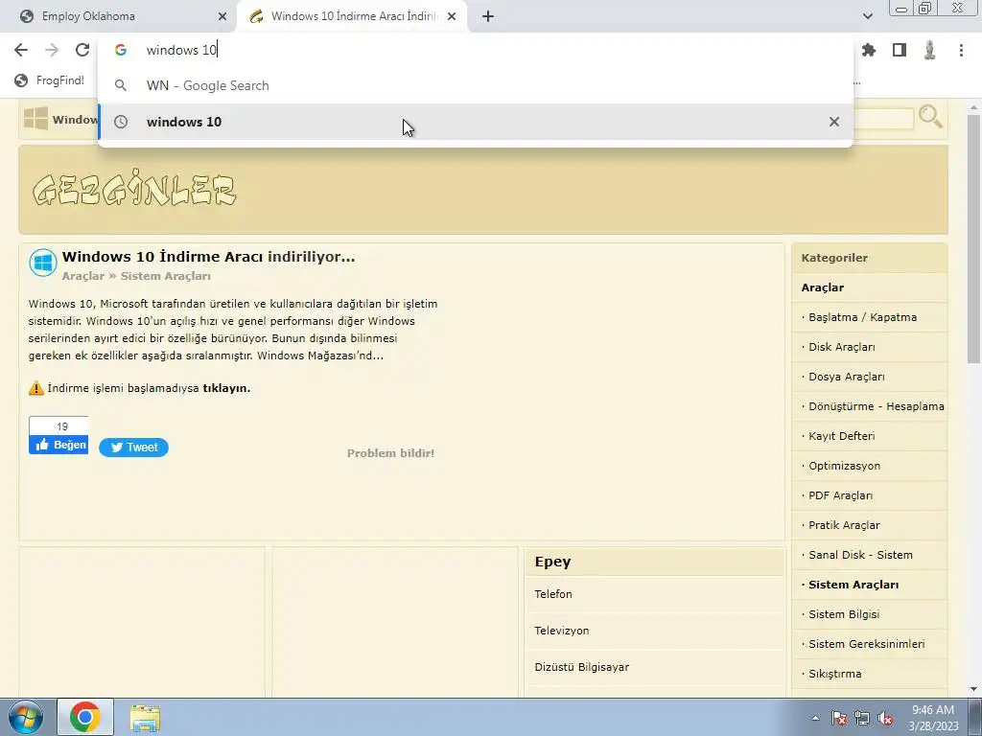Open the Dosya Araçları category

point(847,377)
